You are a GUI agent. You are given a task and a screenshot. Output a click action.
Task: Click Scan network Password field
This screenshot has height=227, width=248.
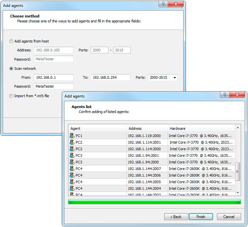pyautogui.click(x=54, y=86)
